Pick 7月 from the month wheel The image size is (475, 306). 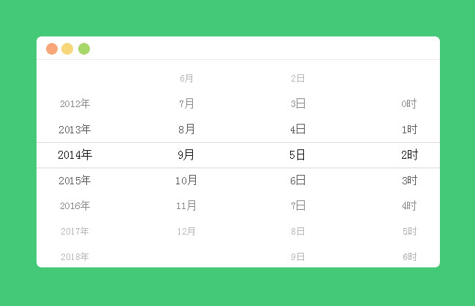click(x=186, y=104)
